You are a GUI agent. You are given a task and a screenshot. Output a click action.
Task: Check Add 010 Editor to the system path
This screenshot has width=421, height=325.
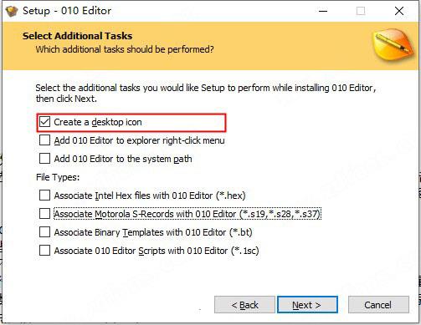44,159
